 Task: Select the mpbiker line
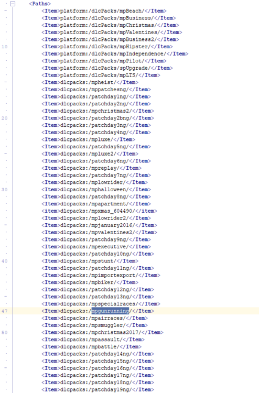point(90,282)
